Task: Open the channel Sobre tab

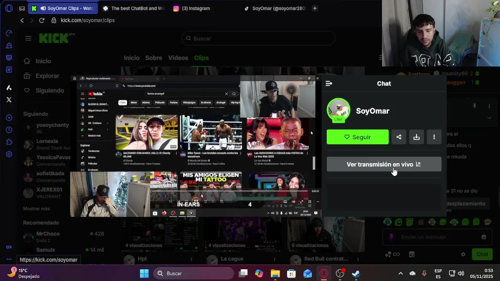Action: pos(154,58)
